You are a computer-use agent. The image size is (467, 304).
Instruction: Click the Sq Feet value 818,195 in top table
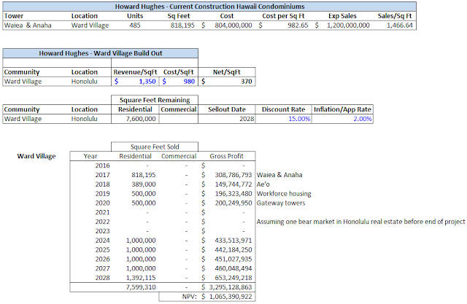pos(182,26)
